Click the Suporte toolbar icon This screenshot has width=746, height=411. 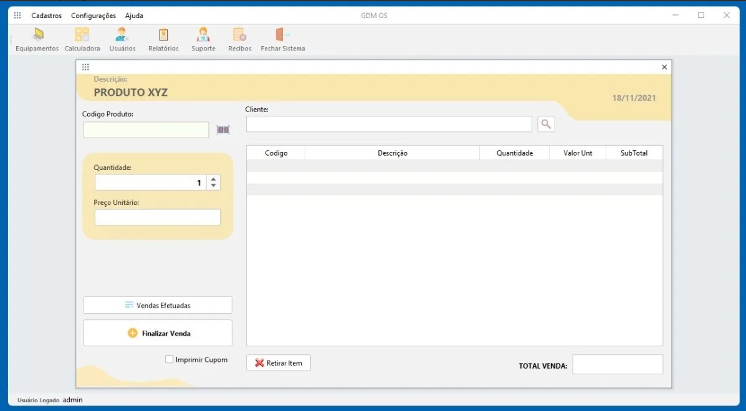203,39
